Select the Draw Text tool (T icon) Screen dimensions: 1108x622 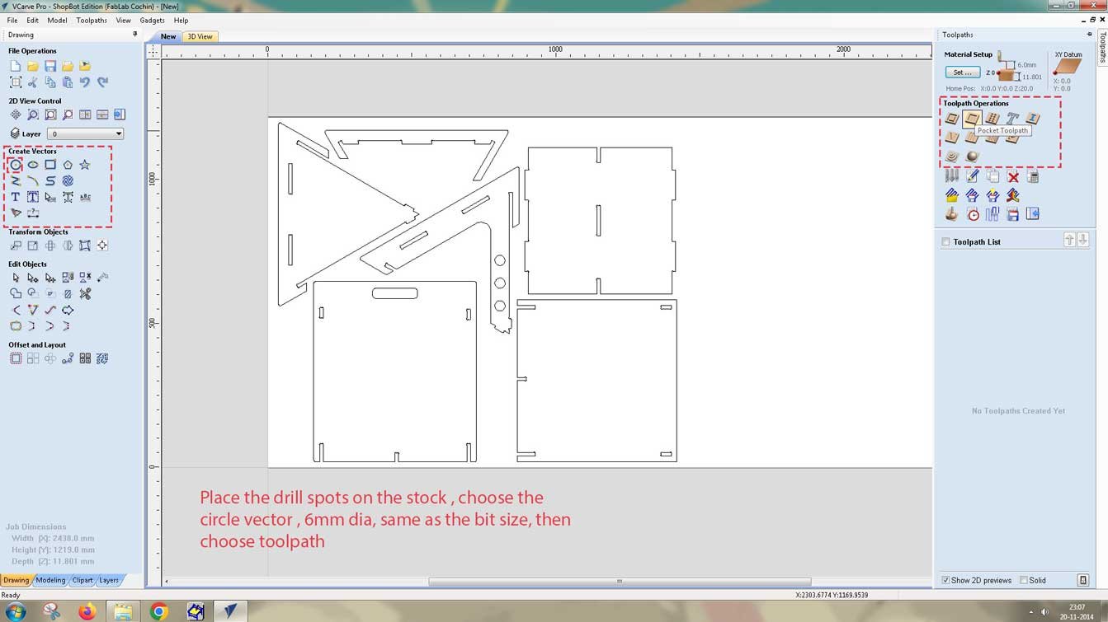[x=16, y=197]
